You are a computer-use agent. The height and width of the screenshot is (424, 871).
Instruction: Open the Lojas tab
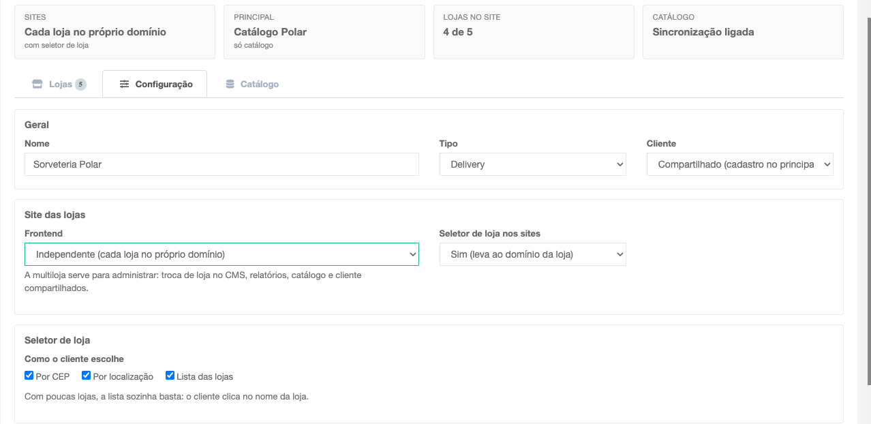[x=59, y=85]
